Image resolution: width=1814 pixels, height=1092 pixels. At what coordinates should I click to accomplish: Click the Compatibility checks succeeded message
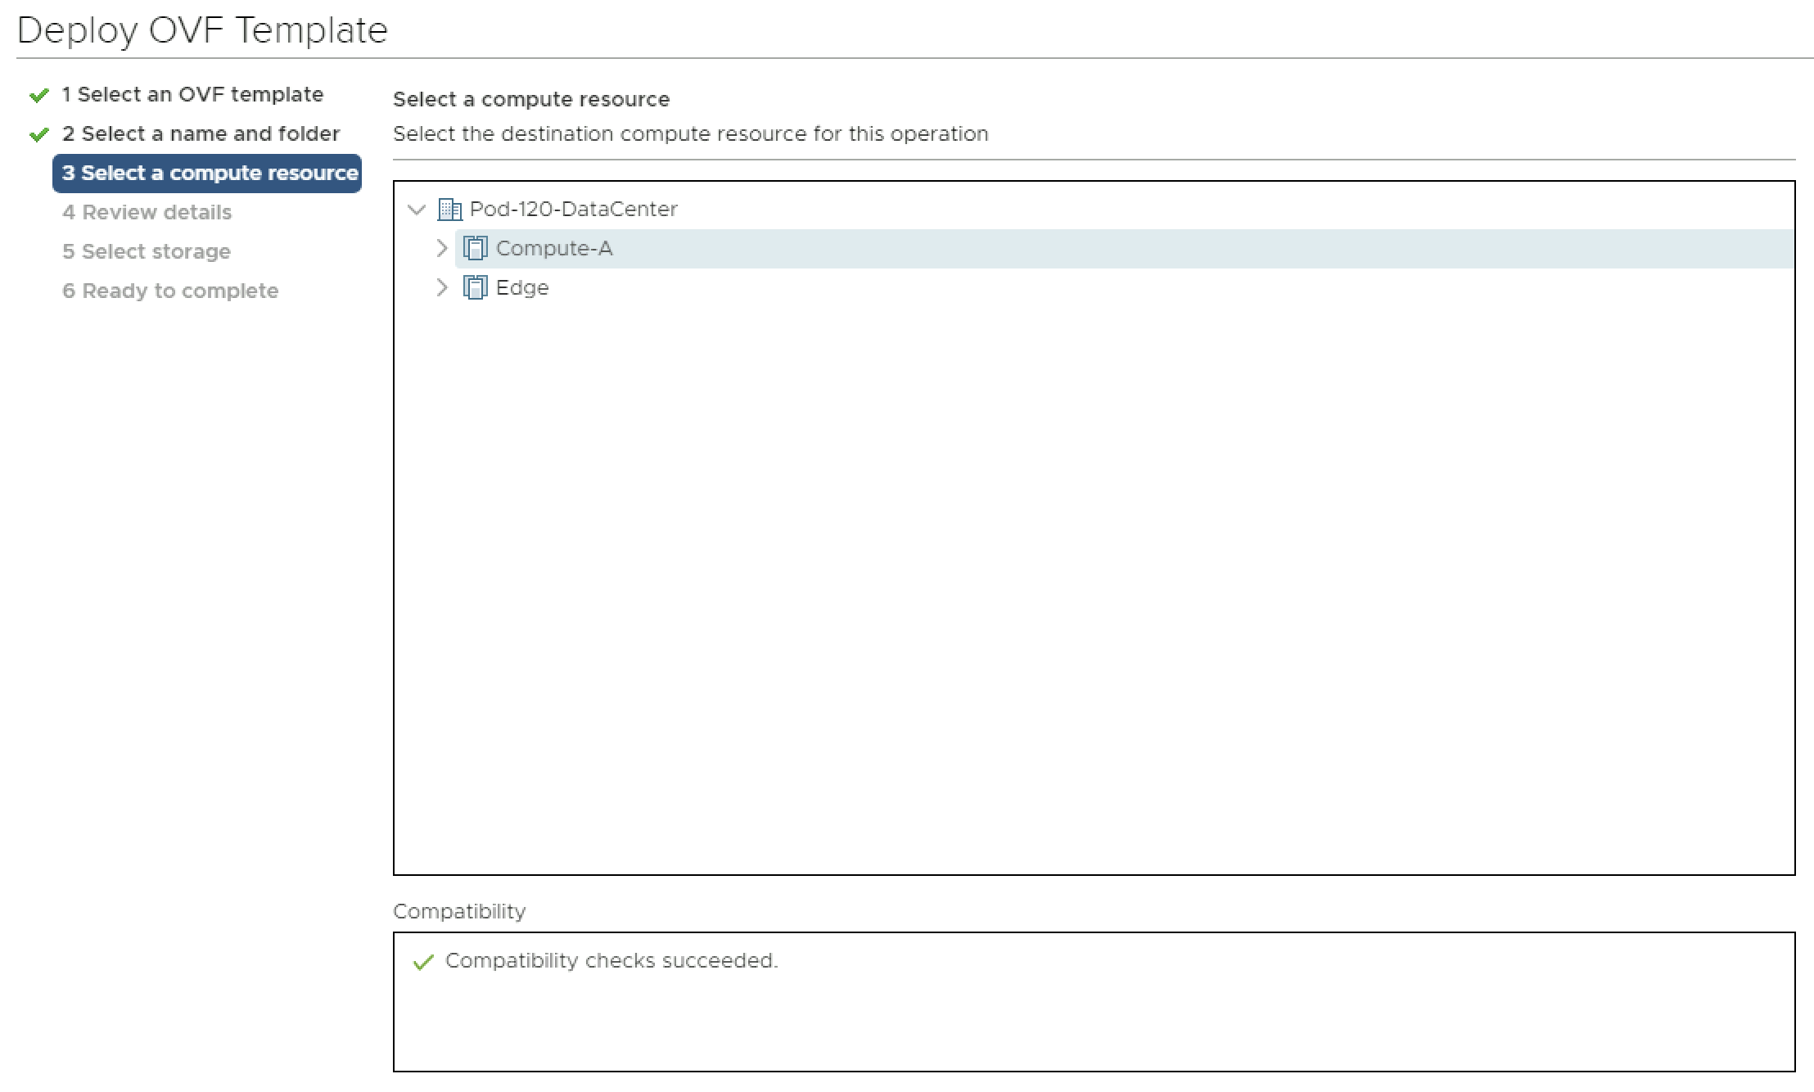(x=611, y=961)
